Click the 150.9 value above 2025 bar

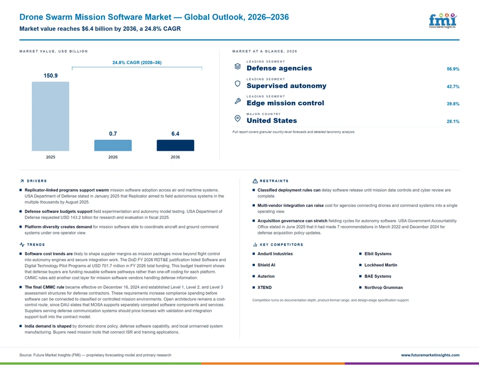tap(51, 76)
